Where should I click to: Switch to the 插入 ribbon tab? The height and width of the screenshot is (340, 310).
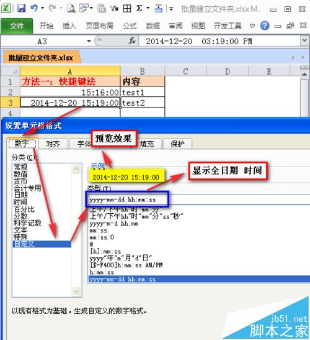pos(69,26)
